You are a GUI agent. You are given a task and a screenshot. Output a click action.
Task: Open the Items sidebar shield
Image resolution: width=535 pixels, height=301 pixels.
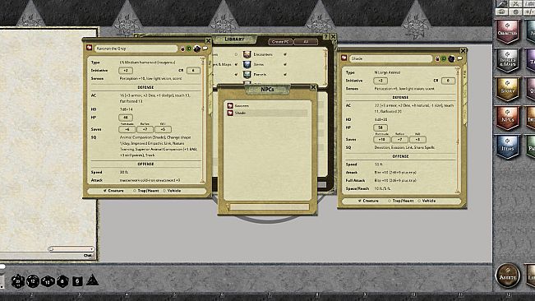click(x=507, y=147)
